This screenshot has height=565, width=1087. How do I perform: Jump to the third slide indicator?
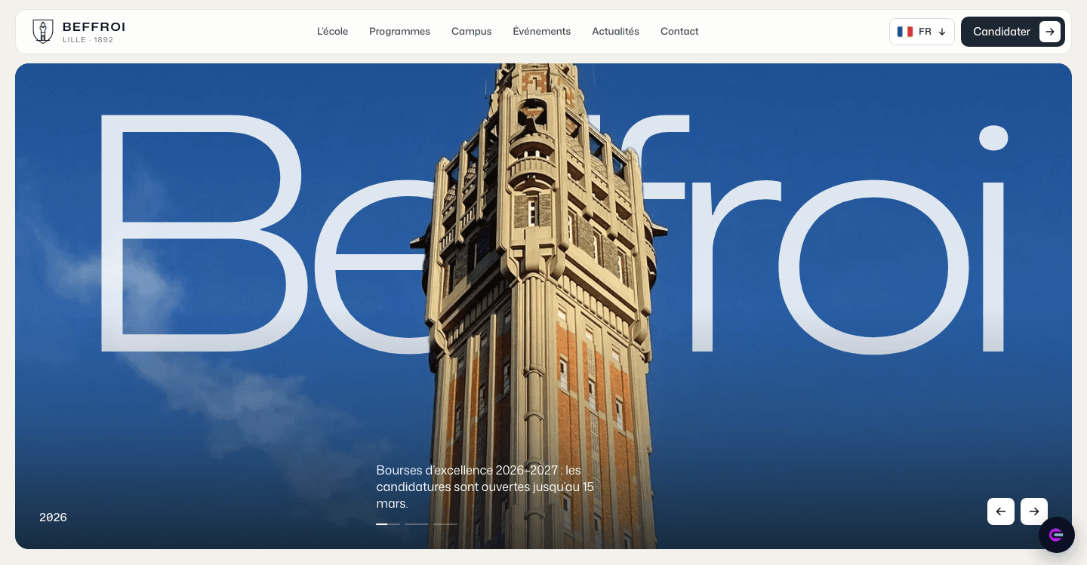point(445,524)
